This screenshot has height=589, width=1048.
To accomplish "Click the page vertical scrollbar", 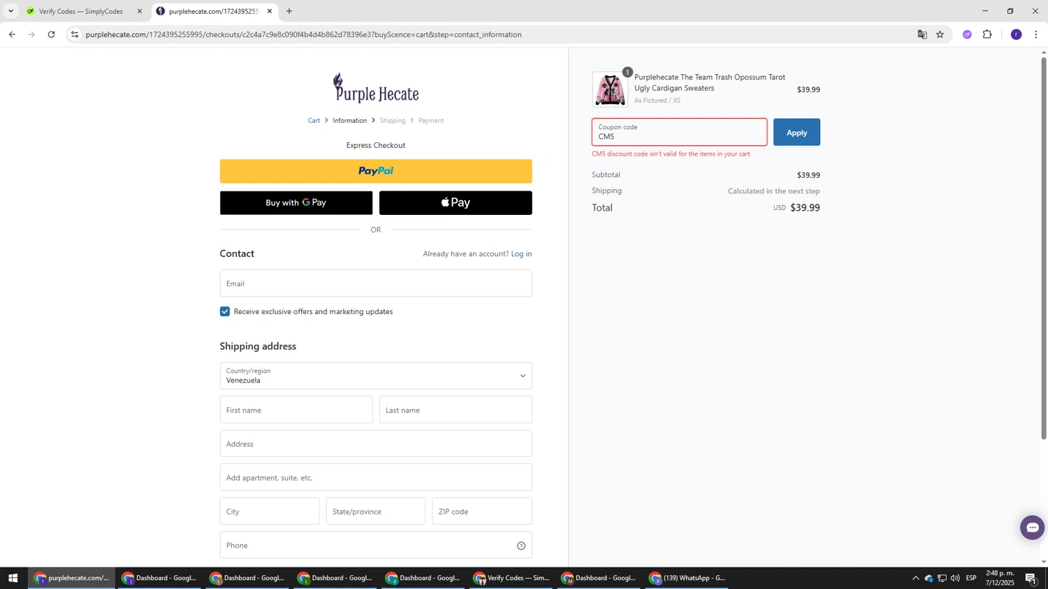I will [1044, 248].
